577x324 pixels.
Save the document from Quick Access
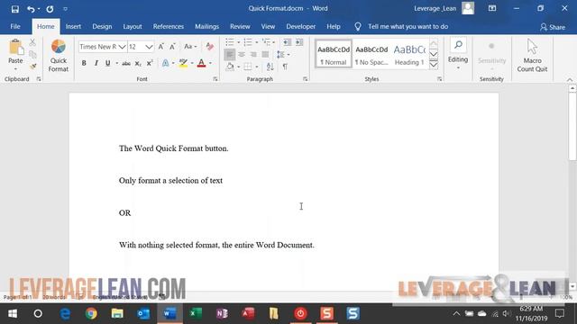pyautogui.click(x=15, y=9)
